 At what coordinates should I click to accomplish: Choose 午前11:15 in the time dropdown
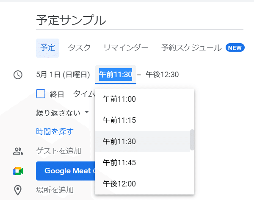coord(144,120)
